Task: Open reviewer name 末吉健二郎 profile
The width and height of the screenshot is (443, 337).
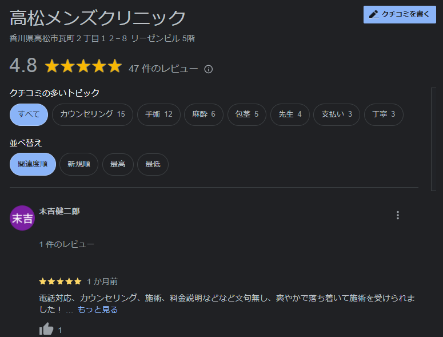Action: click(x=59, y=211)
